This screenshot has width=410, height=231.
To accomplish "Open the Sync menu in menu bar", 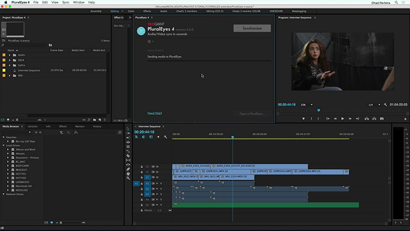I will [66, 2].
